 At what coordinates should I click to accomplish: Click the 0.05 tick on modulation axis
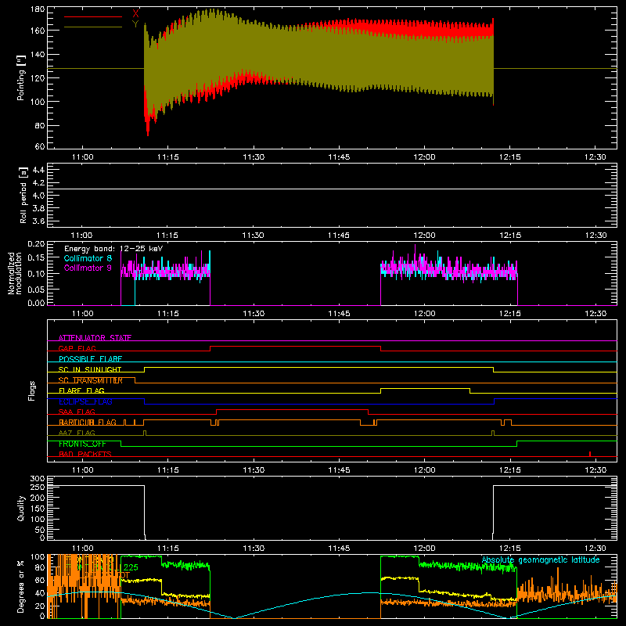coord(36,289)
